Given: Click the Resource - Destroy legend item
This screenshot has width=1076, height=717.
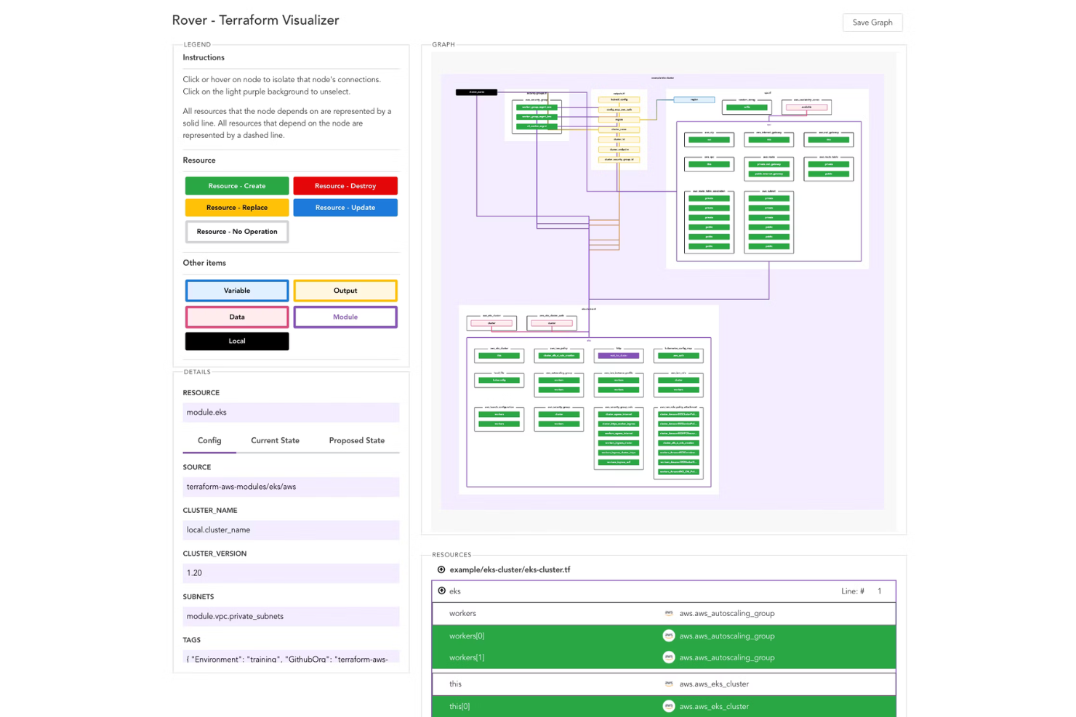Looking at the screenshot, I should tap(345, 185).
